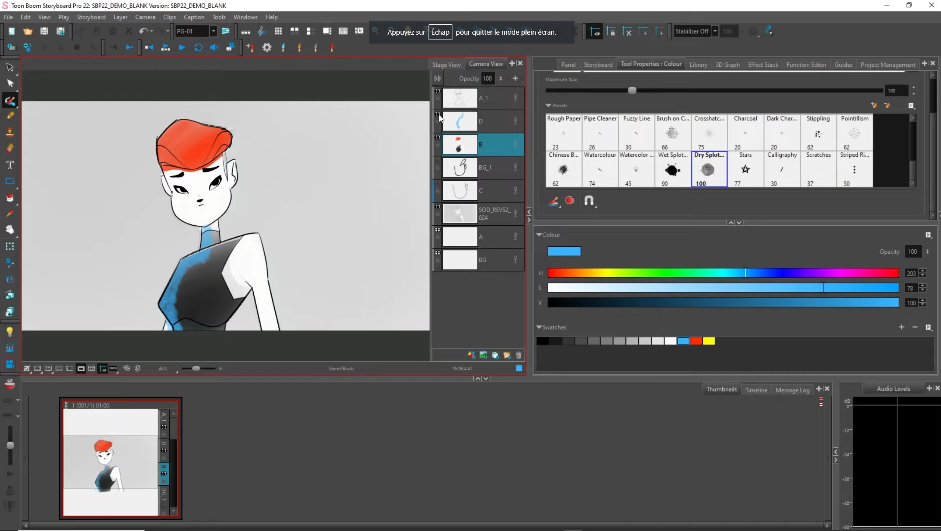Viewport: 941px width, 531px height.
Task: Switch to the Library tab
Action: pos(698,65)
